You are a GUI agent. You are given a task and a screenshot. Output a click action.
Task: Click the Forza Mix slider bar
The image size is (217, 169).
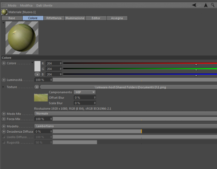(135, 119)
